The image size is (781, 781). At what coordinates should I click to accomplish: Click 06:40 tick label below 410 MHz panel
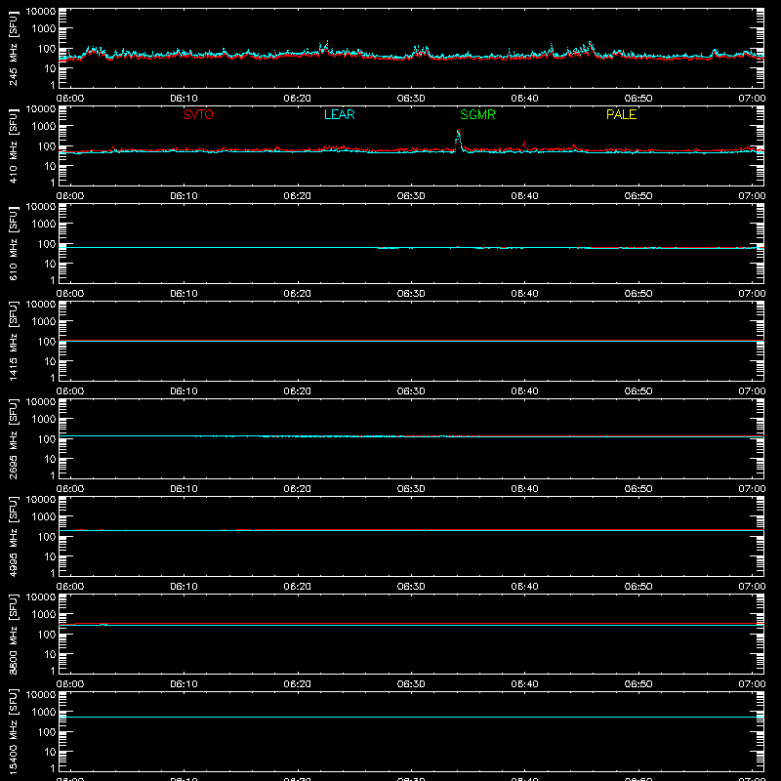pyautogui.click(x=524, y=196)
